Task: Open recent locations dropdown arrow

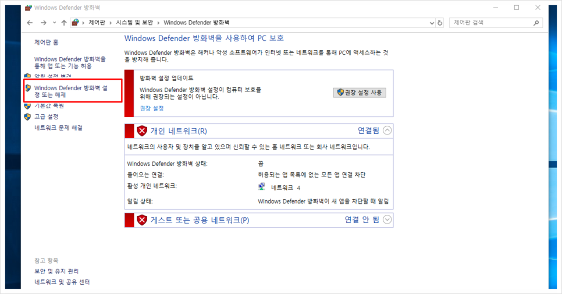Action: tap(55, 23)
